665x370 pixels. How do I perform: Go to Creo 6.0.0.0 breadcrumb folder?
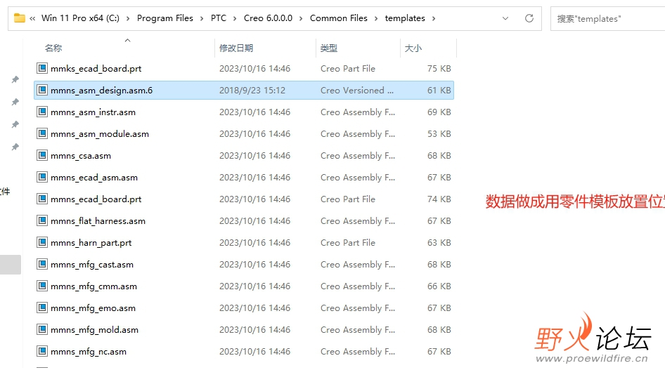click(x=268, y=18)
